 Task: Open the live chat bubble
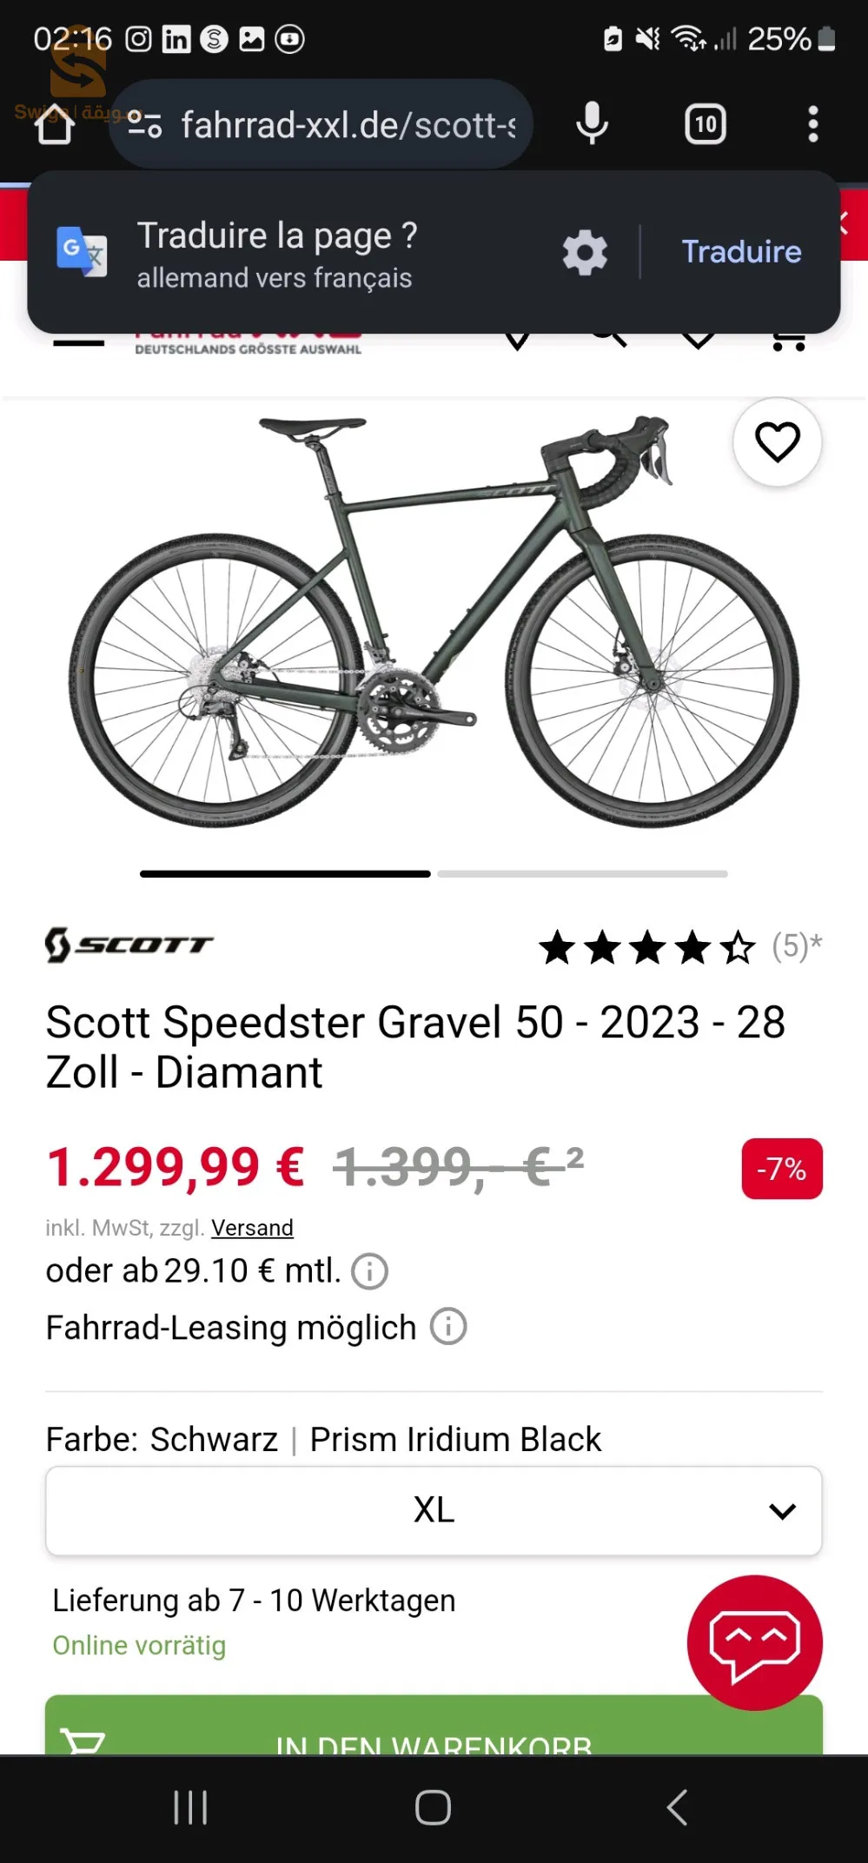click(x=754, y=1641)
